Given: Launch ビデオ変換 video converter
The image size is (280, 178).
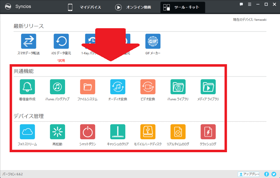Looking at the screenshot, I should (148, 87).
